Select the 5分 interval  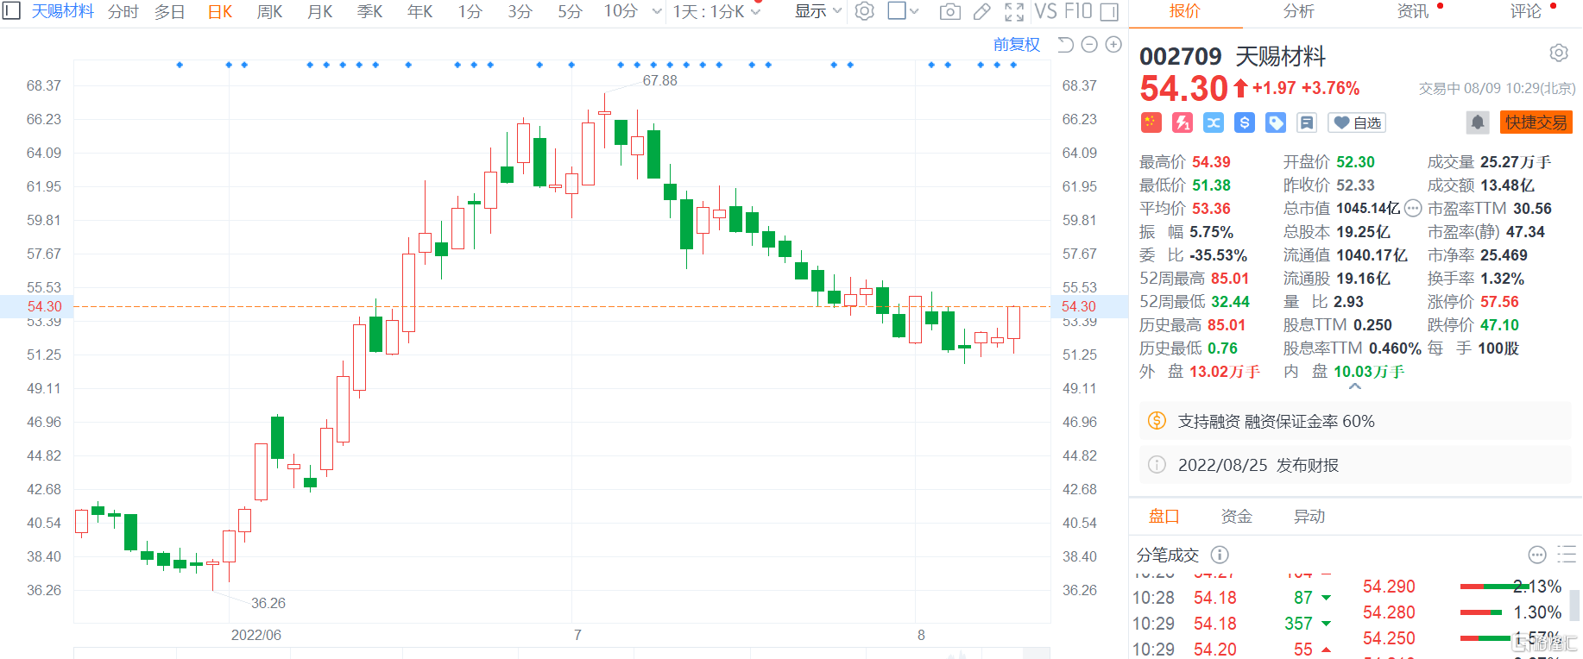click(x=570, y=12)
